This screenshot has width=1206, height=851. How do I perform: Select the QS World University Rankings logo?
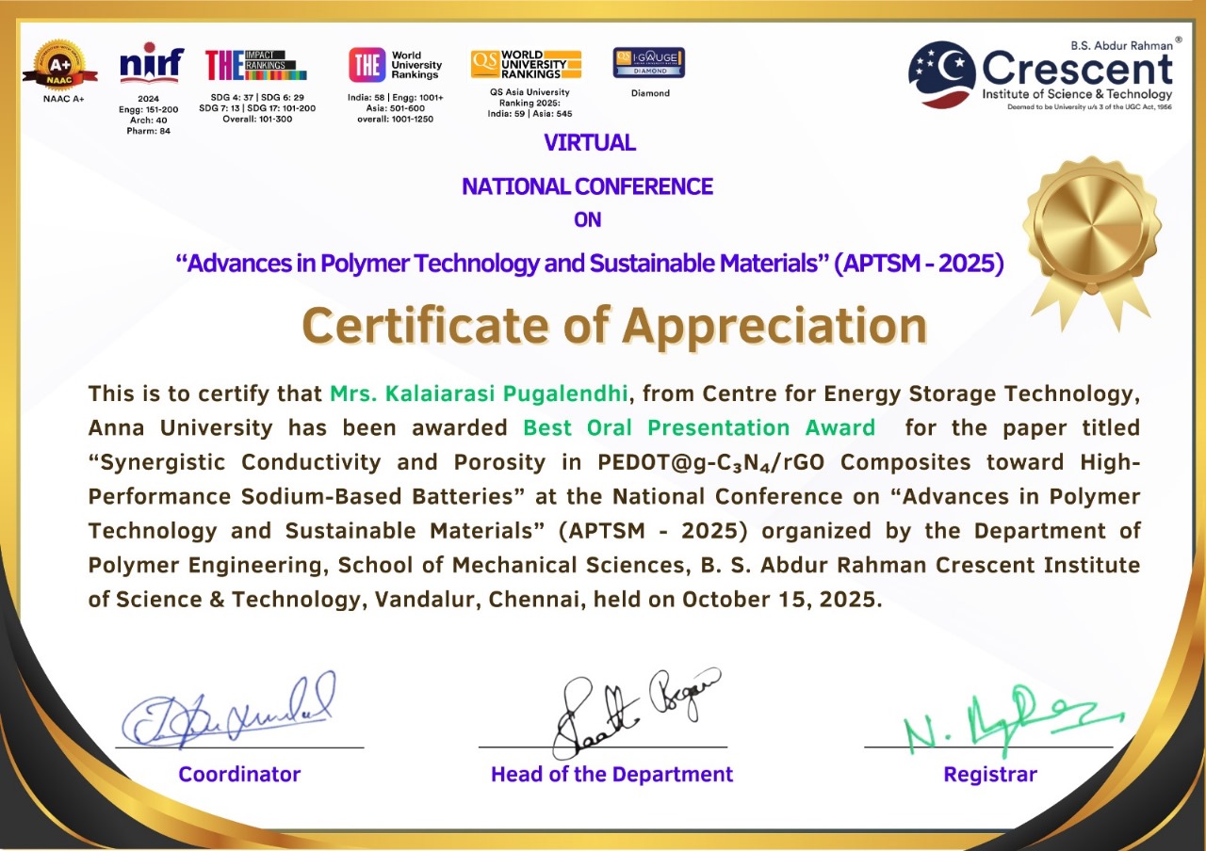coord(526,64)
